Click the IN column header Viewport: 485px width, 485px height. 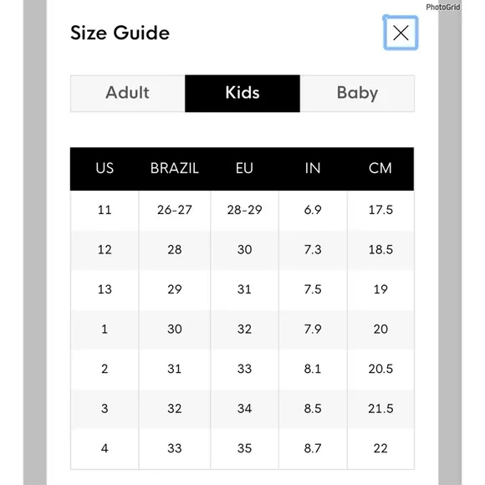click(313, 169)
